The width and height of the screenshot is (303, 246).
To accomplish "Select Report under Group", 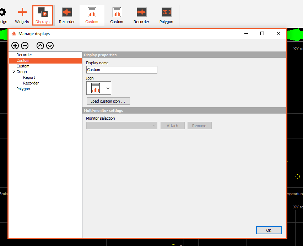I will point(29,77).
